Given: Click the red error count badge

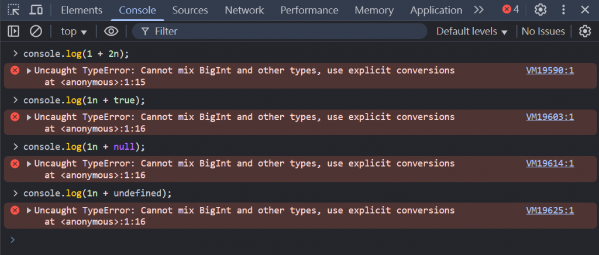Looking at the screenshot, I should point(511,10).
